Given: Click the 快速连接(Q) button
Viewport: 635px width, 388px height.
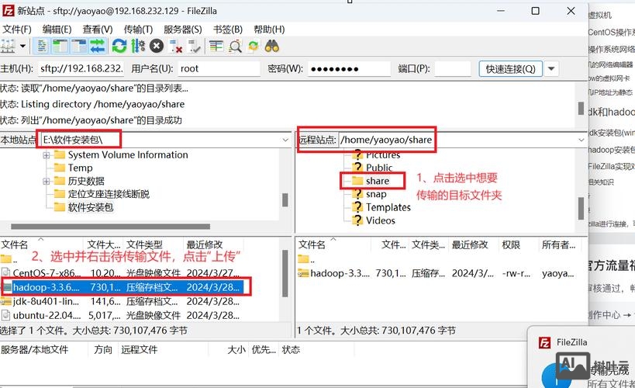Looking at the screenshot, I should [x=510, y=69].
